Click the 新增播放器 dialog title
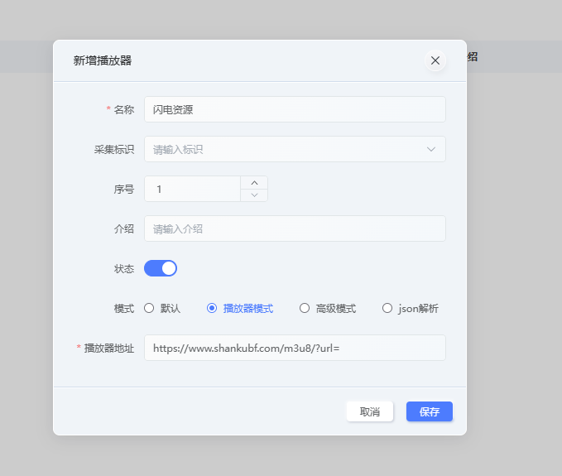Viewport: 562px width, 476px height. (x=103, y=60)
